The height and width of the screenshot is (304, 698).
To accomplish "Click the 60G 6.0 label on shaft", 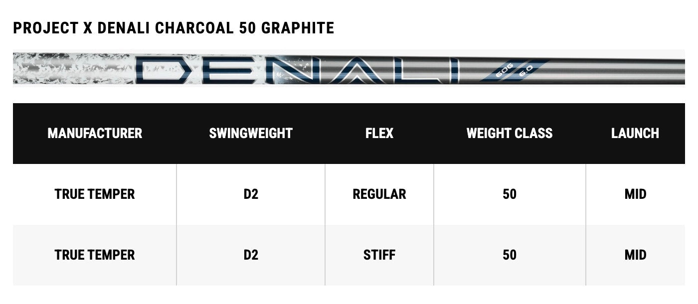I will [514, 71].
